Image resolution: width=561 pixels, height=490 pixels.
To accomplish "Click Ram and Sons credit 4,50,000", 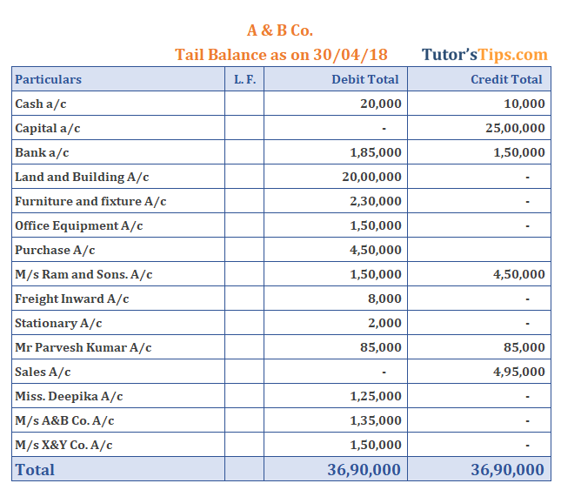I will click(519, 274).
